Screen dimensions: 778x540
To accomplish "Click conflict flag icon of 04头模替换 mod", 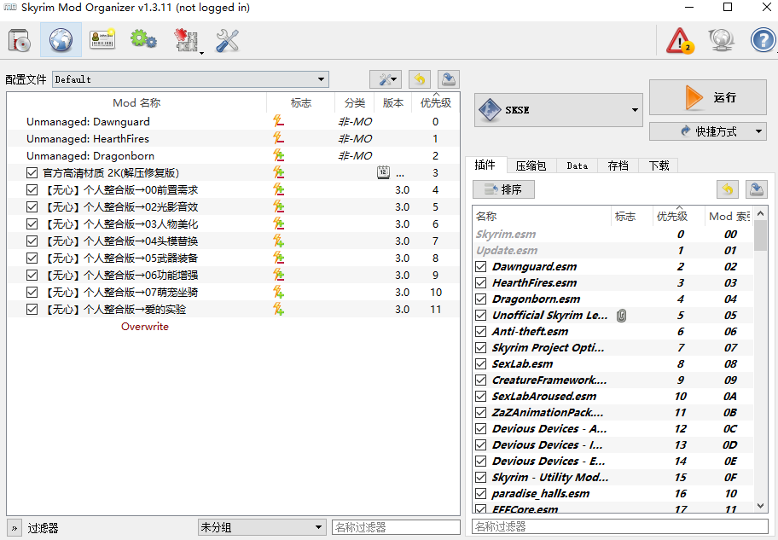I will point(278,241).
